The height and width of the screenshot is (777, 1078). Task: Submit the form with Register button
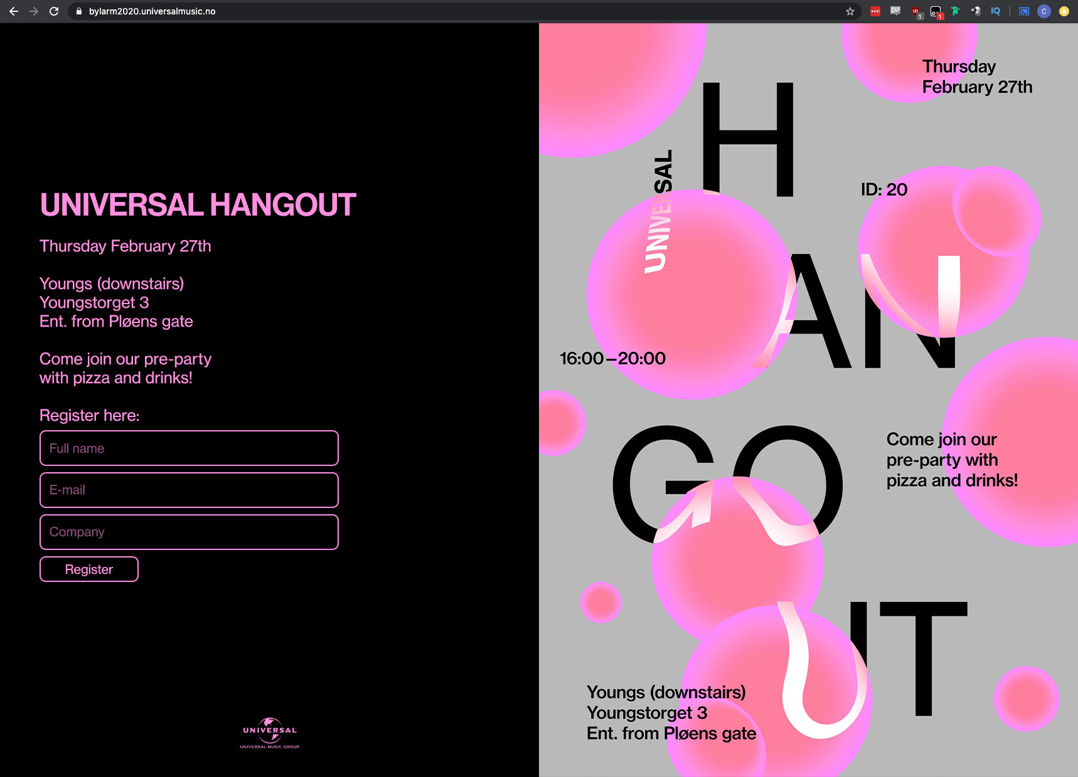point(89,569)
